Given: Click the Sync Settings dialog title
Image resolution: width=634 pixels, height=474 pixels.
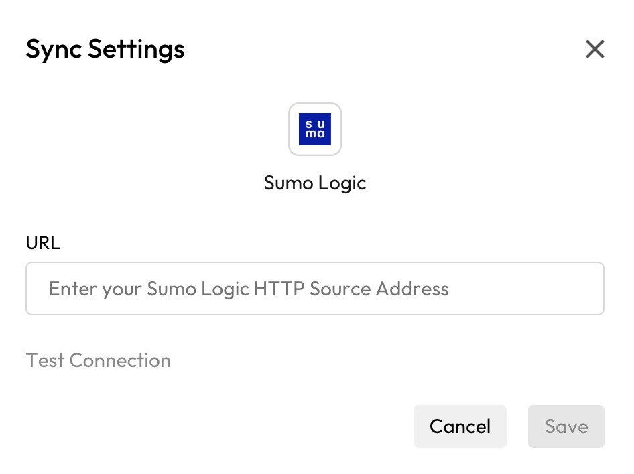Looking at the screenshot, I should click(x=105, y=49).
